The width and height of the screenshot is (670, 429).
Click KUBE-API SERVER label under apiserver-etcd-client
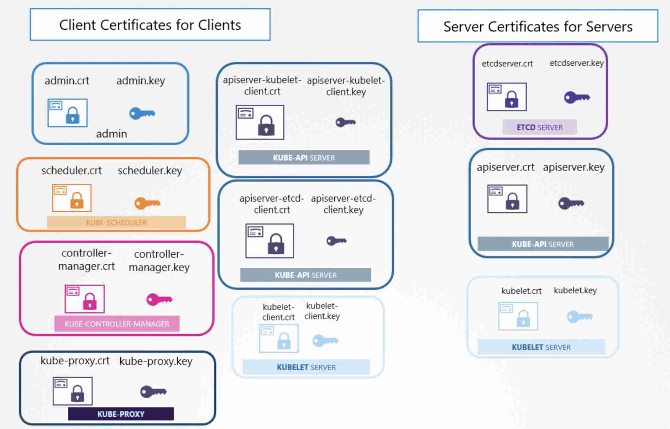click(x=306, y=275)
